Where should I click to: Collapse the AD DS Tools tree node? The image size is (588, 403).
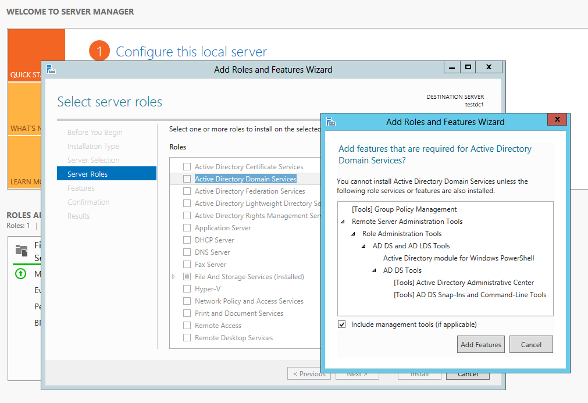click(374, 270)
